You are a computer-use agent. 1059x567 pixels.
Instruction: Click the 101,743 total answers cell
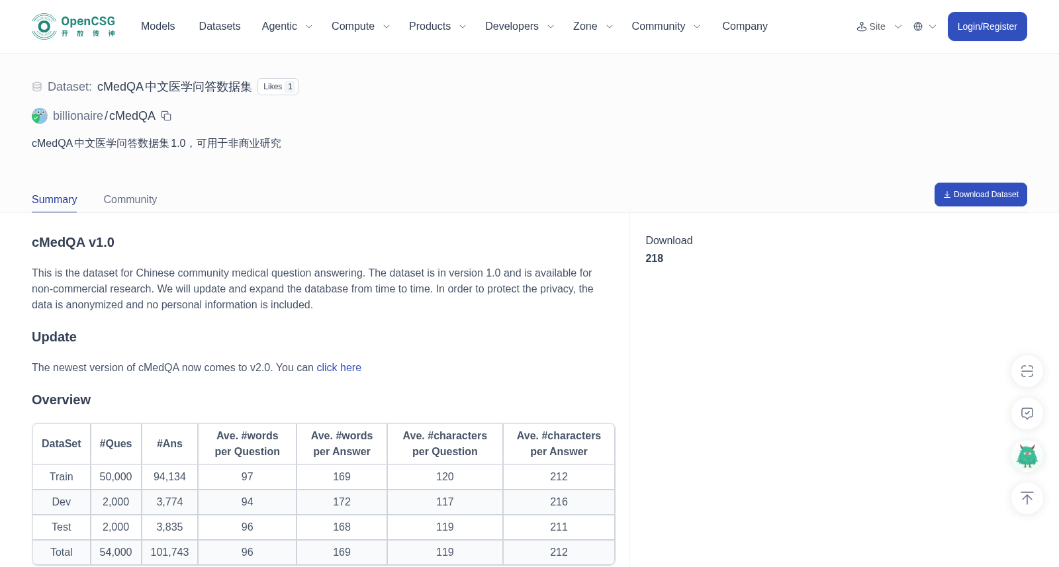click(x=169, y=552)
